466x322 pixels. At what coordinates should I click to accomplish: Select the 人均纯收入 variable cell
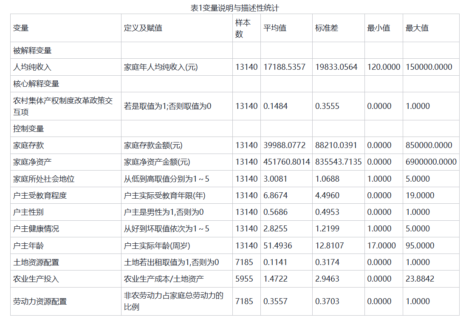tap(32, 67)
